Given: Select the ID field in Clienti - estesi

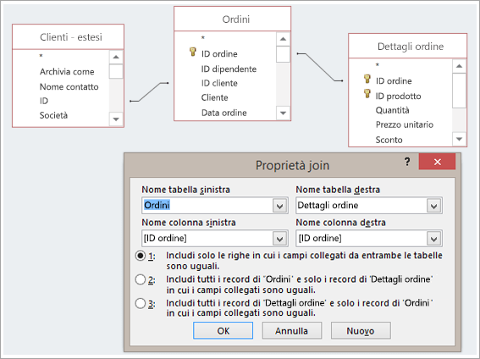Looking at the screenshot, I should [x=44, y=101].
